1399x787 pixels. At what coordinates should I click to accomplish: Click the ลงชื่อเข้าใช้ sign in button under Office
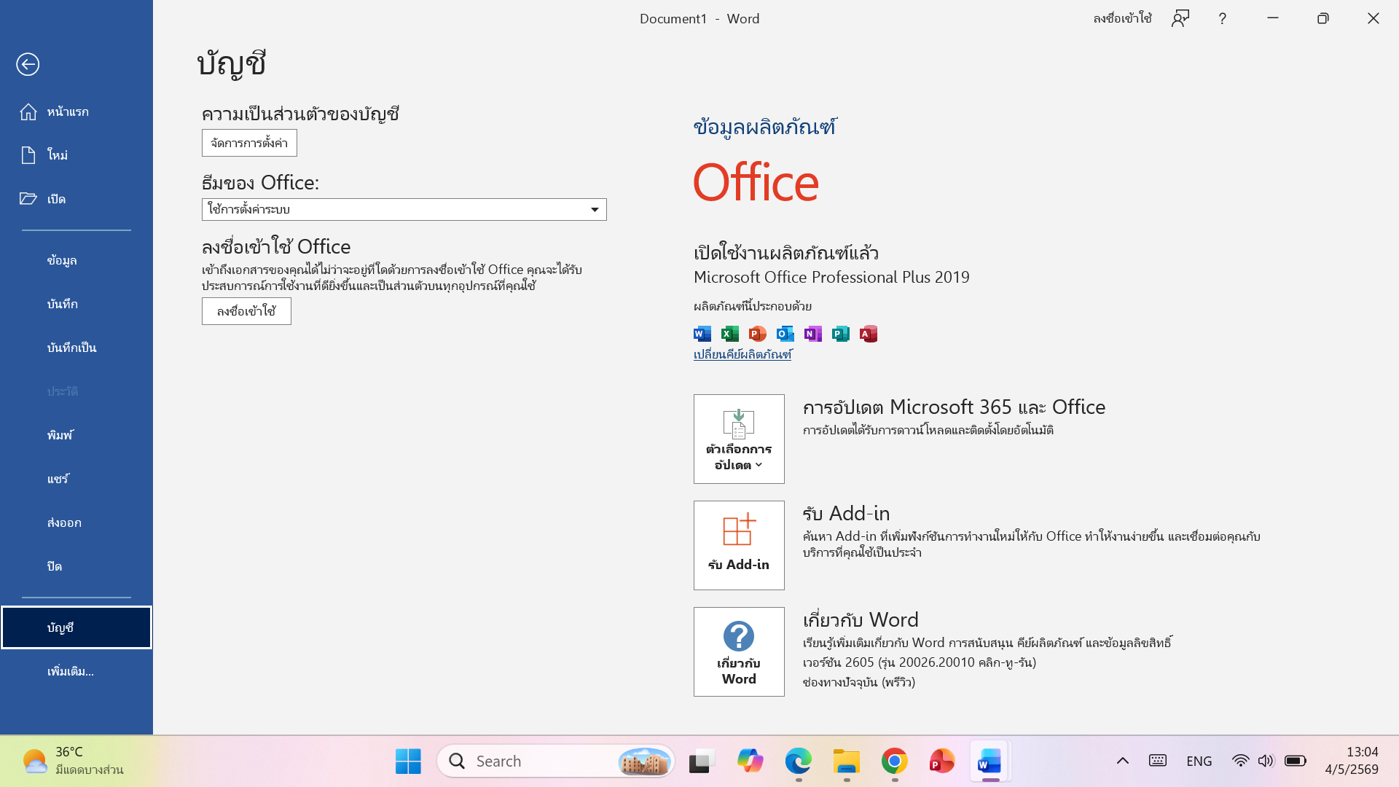click(246, 311)
